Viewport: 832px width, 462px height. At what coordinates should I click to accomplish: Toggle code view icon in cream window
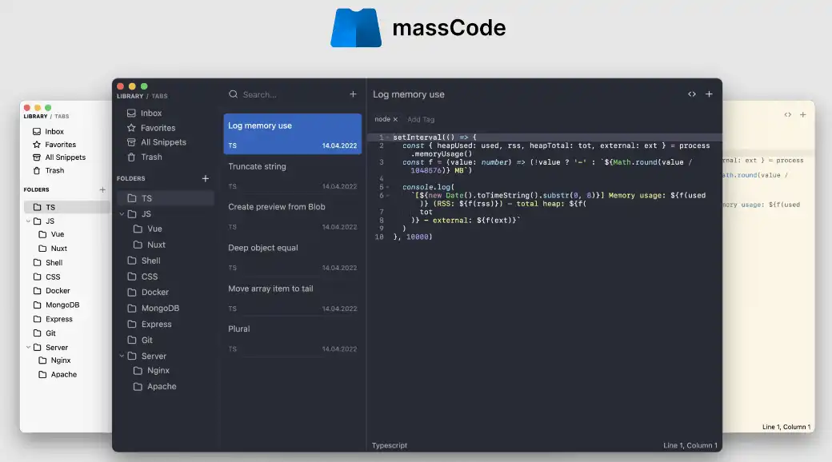[788, 114]
